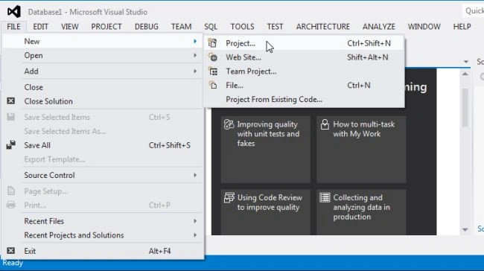The image size is (484, 271).
Task: Open the PROJECT menu
Action: (x=106, y=27)
